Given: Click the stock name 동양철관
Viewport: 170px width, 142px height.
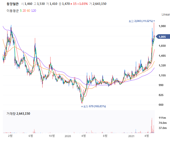Looking at the screenshot, I should click(x=13, y=4).
